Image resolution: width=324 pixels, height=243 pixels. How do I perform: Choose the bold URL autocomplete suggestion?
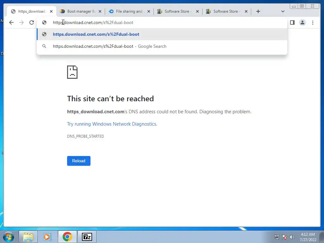click(x=162, y=34)
